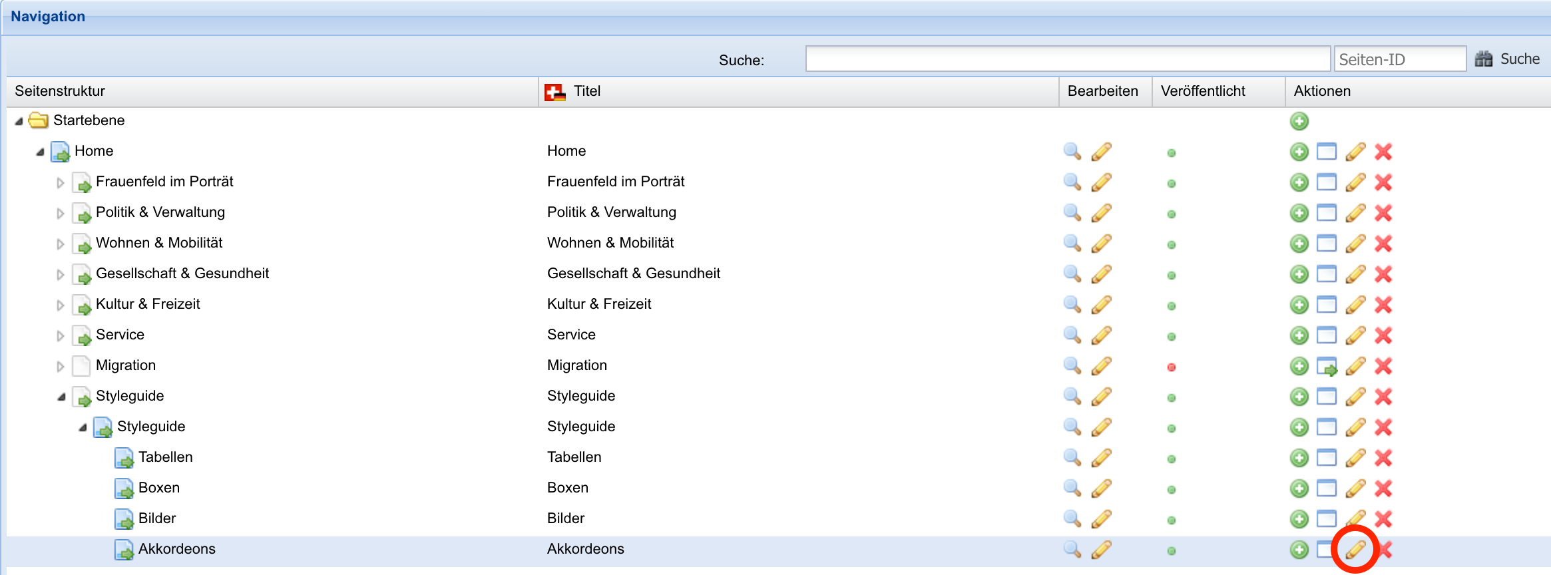Toggle published dot for Gesellschaft & Gesundheit
The width and height of the screenshot is (1551, 575).
(x=1172, y=276)
